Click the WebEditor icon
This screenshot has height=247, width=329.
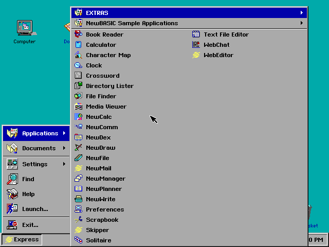tap(196, 55)
